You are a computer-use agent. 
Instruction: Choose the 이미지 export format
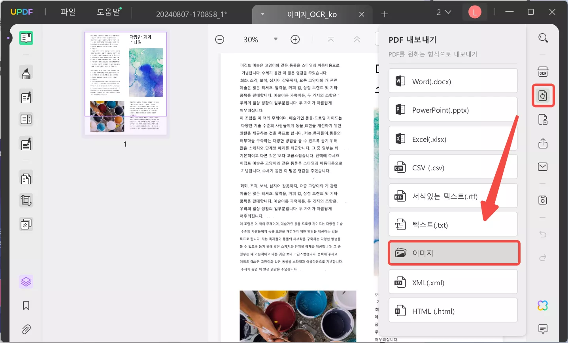tap(454, 253)
